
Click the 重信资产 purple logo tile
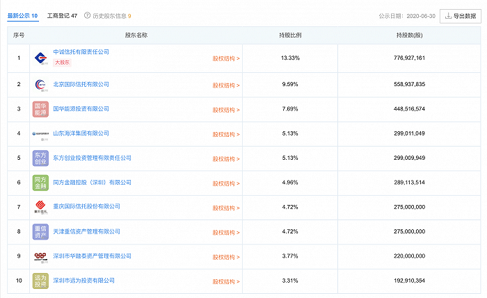(x=40, y=231)
